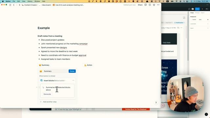Click the underlined word 'campaign'
This screenshot has width=210, height=118.
(83, 44)
